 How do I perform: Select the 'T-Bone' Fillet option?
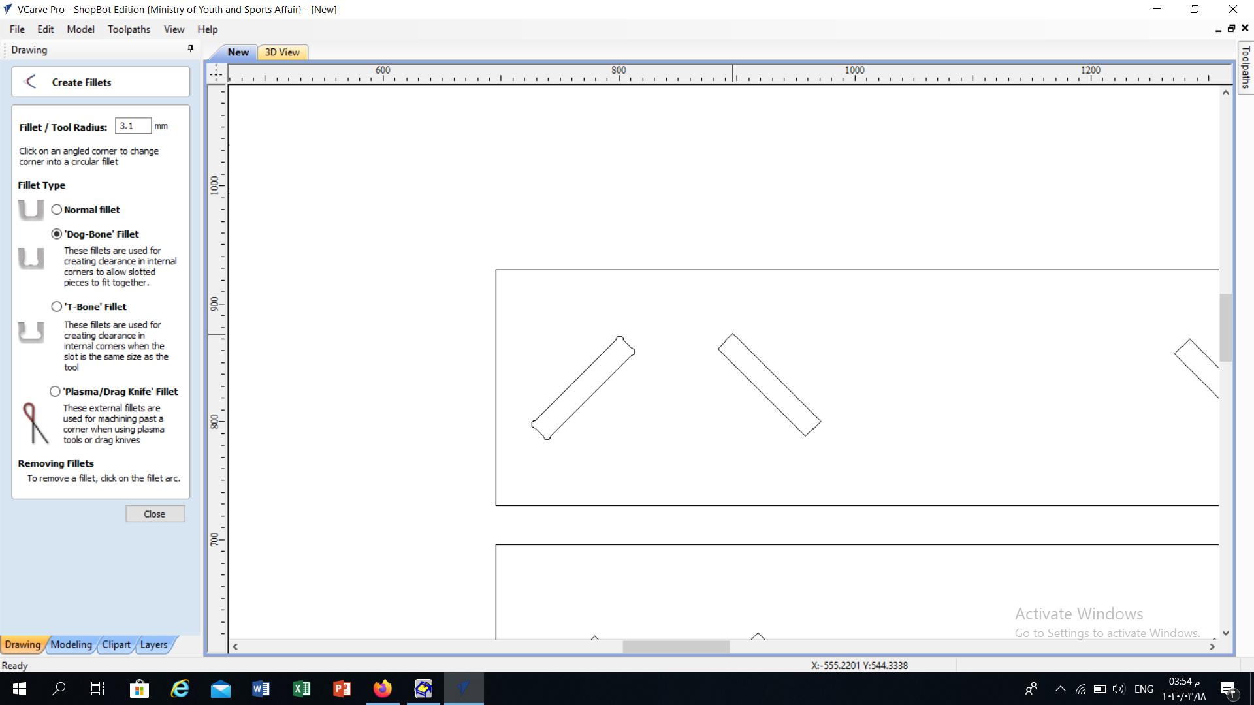[57, 307]
